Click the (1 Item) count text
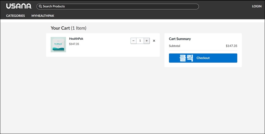265x134 pixels. click(79, 28)
